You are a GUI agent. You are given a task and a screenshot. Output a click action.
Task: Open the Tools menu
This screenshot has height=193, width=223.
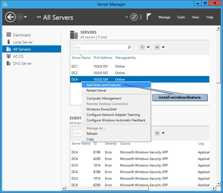(x=181, y=17)
